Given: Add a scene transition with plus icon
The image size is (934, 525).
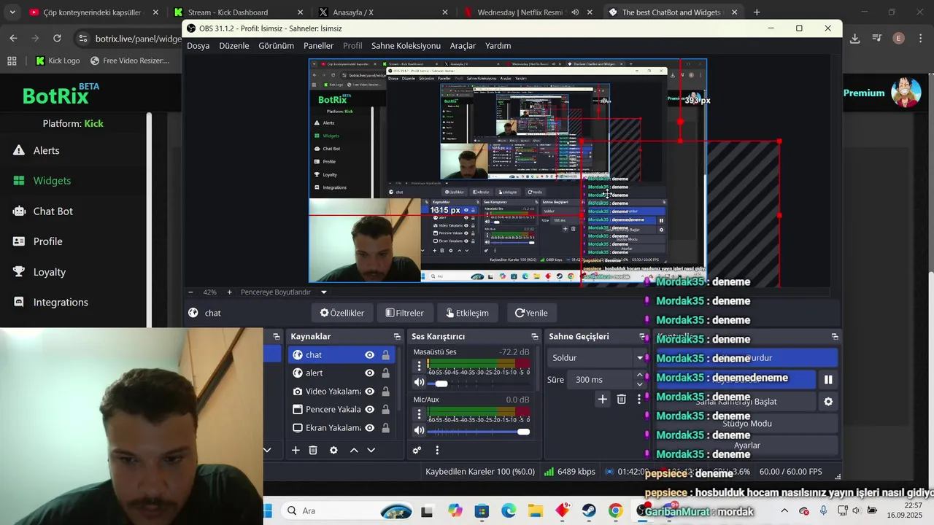Looking at the screenshot, I should (x=602, y=399).
